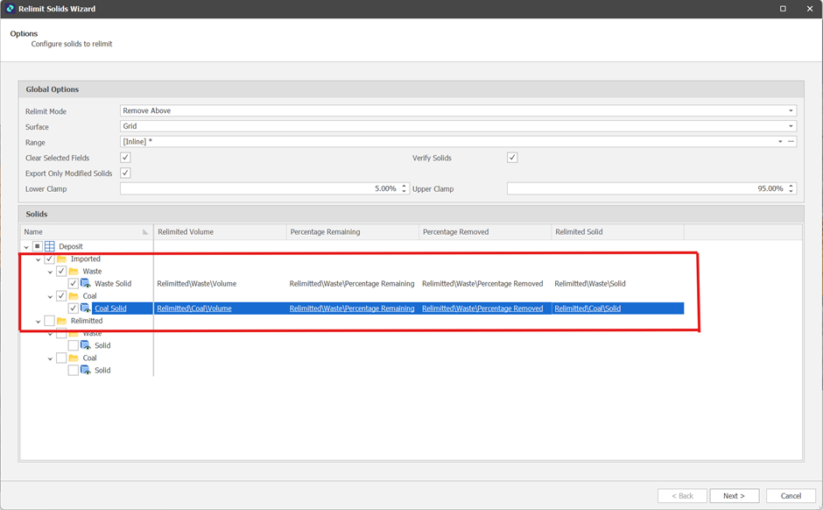Click the Next button
This screenshot has width=823, height=510.
click(734, 496)
